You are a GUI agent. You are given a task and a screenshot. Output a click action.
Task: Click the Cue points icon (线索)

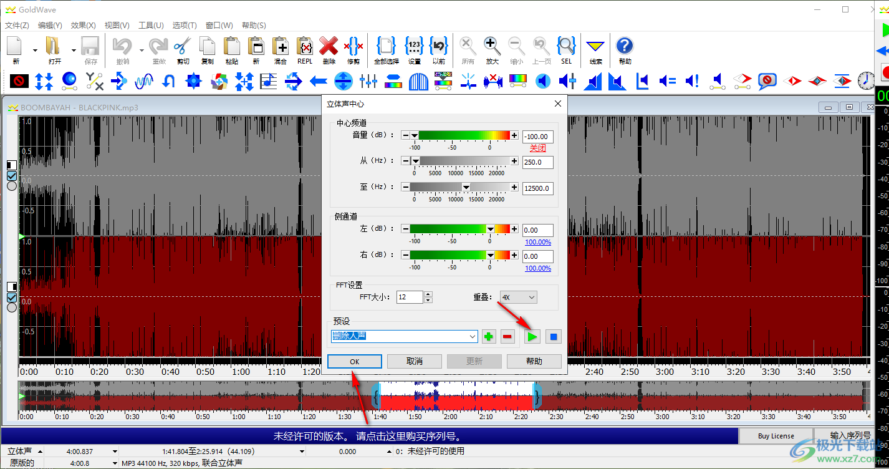[x=596, y=46]
